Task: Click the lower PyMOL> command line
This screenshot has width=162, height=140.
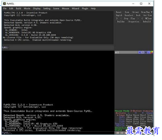Action: (58, 133)
